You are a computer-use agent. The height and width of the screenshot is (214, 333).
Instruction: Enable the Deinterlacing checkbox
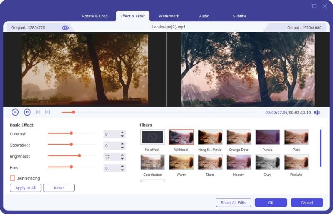coord(12,178)
